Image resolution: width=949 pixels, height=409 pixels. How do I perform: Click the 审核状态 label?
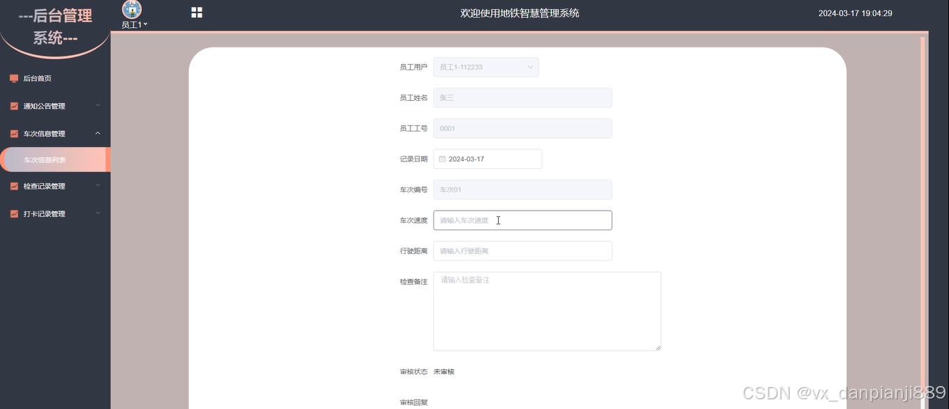[x=413, y=372]
